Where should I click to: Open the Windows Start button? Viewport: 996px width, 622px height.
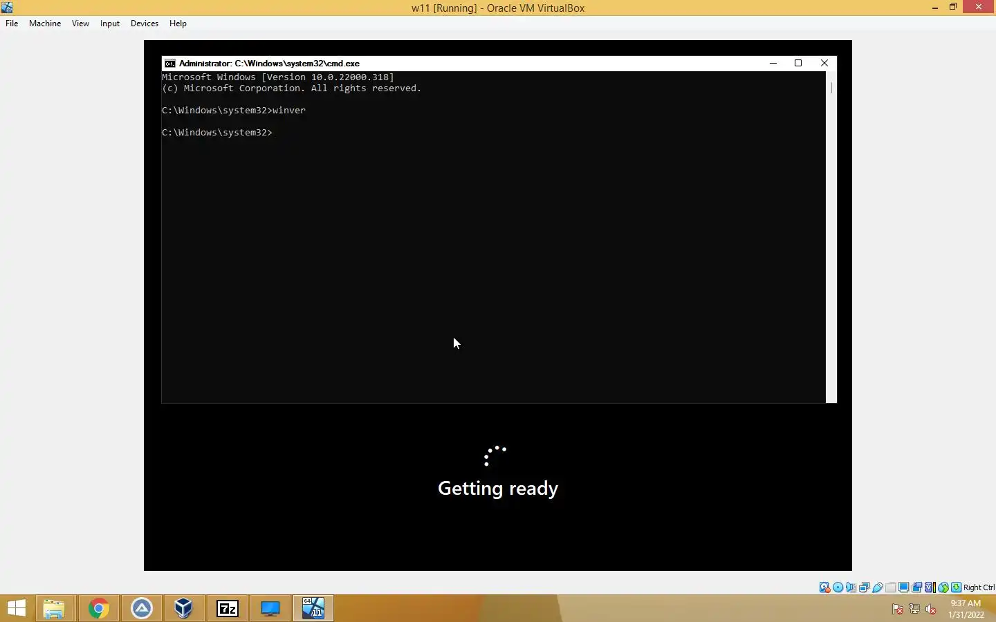(17, 608)
